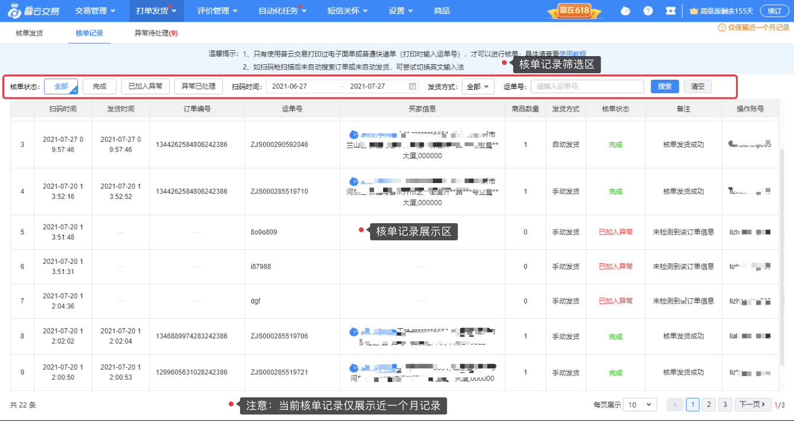
Task: Click the buyer chat icon in row 9
Action: pyautogui.click(x=354, y=367)
